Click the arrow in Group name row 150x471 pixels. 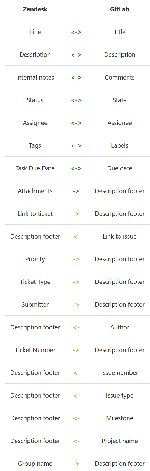point(76,464)
